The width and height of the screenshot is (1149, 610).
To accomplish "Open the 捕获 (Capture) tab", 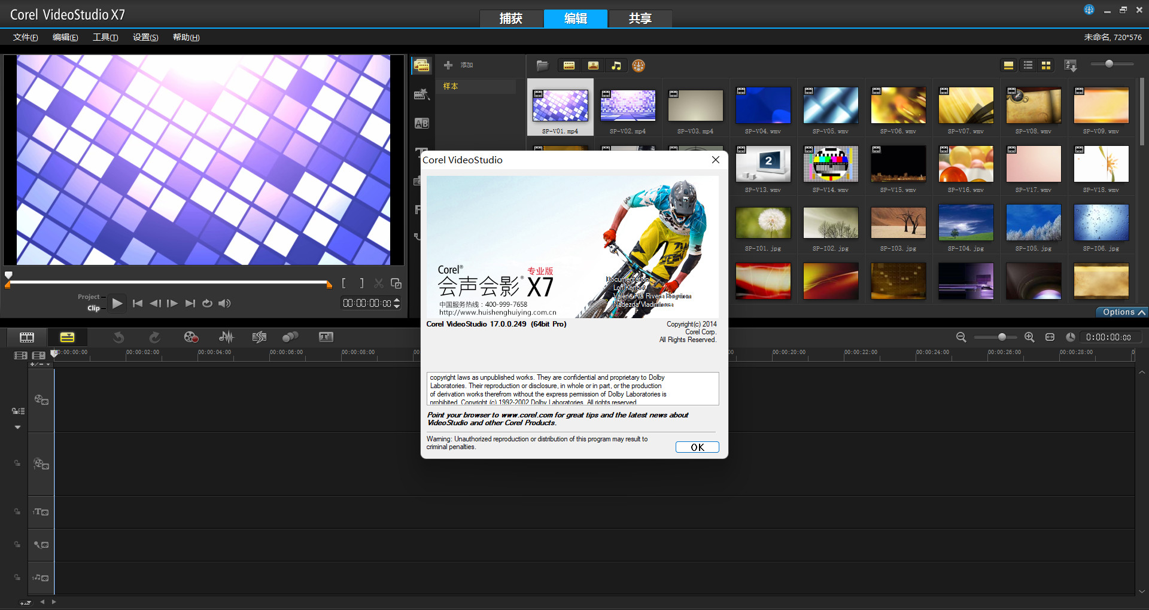I will click(x=512, y=19).
